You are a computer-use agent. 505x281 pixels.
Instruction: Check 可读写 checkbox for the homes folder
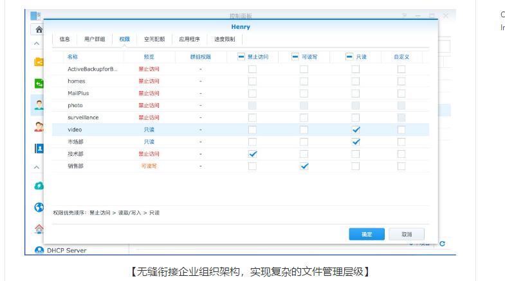pos(304,81)
